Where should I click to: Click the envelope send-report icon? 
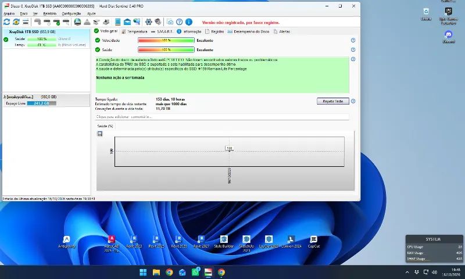[x=127, y=22]
